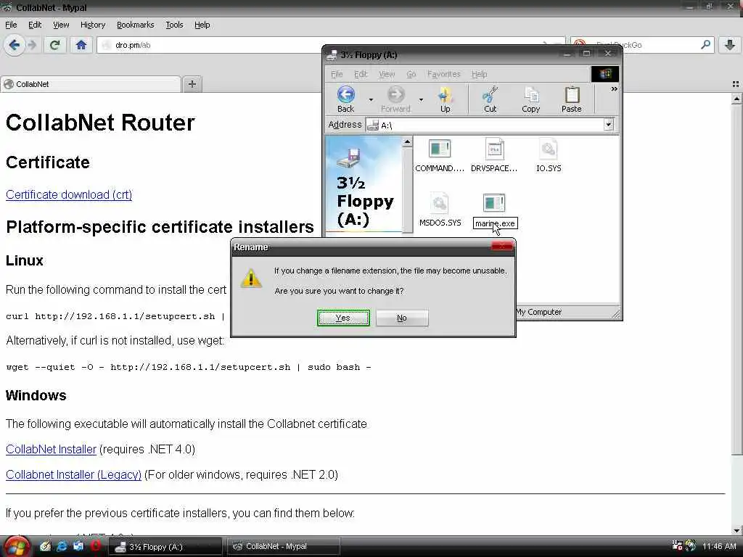The image size is (743, 557).
Task: Click the dro.pm/ab URL bar
Action: pos(331,45)
